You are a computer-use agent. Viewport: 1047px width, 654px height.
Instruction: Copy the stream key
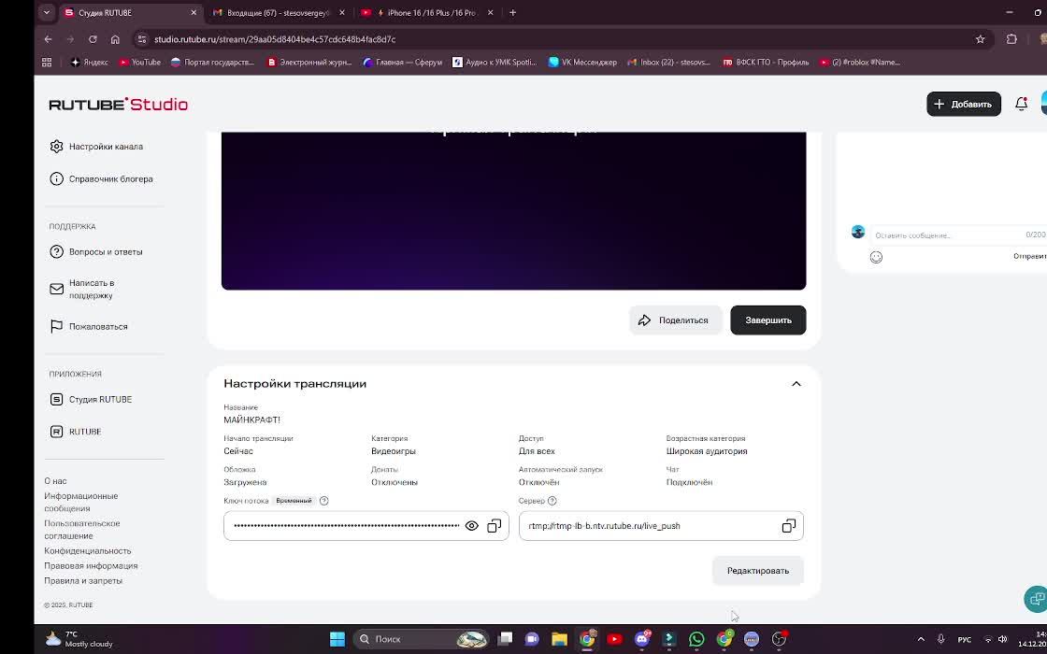pos(495,526)
